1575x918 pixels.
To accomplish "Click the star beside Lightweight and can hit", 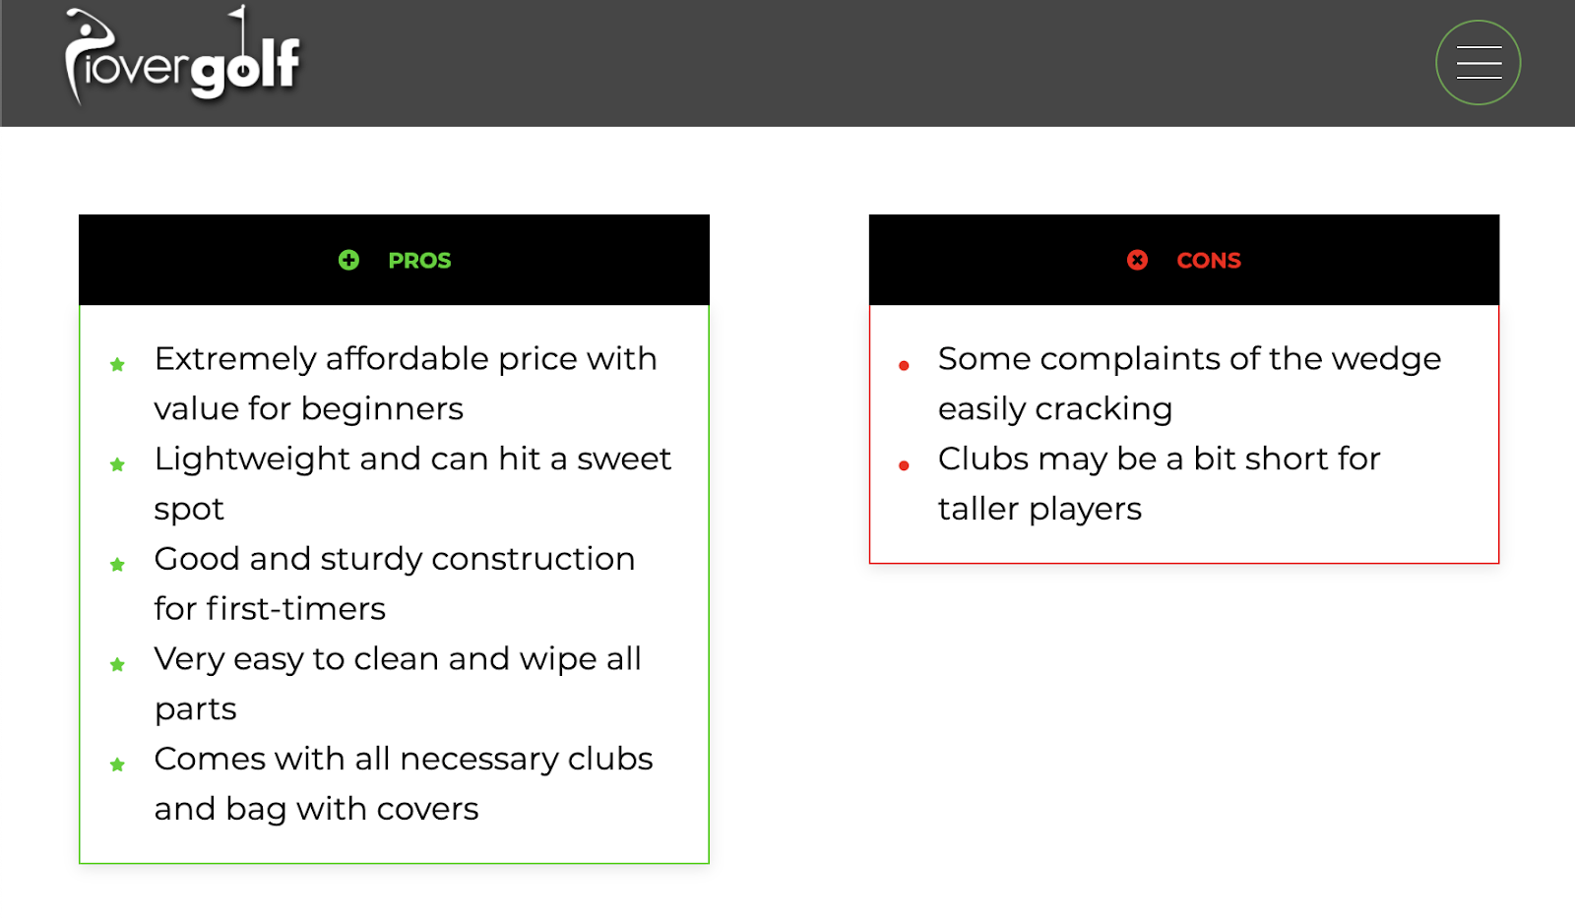I will pos(117,464).
